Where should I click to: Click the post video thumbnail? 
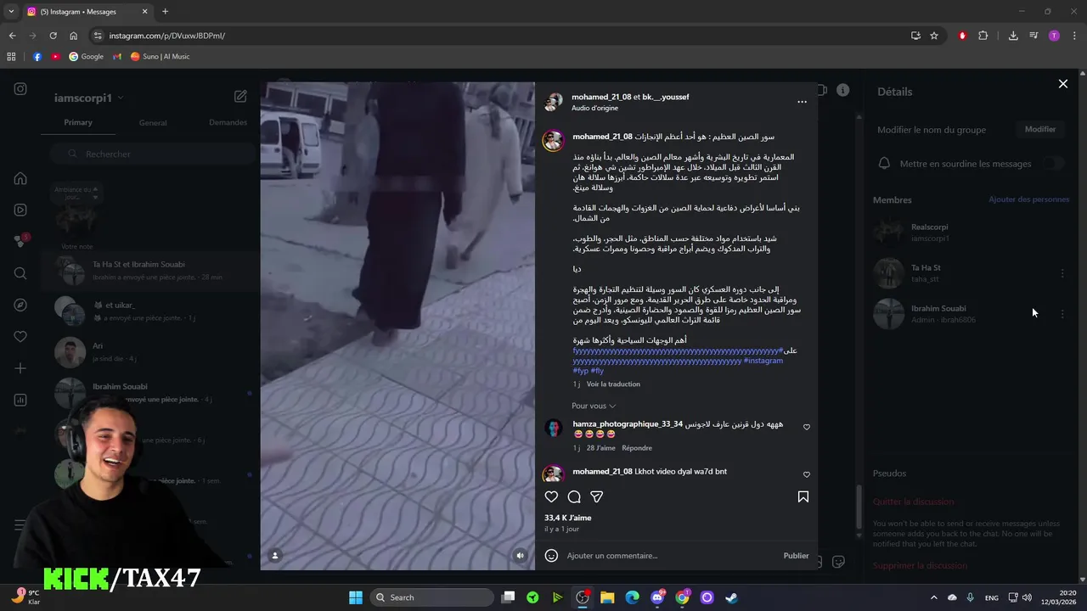click(397, 326)
